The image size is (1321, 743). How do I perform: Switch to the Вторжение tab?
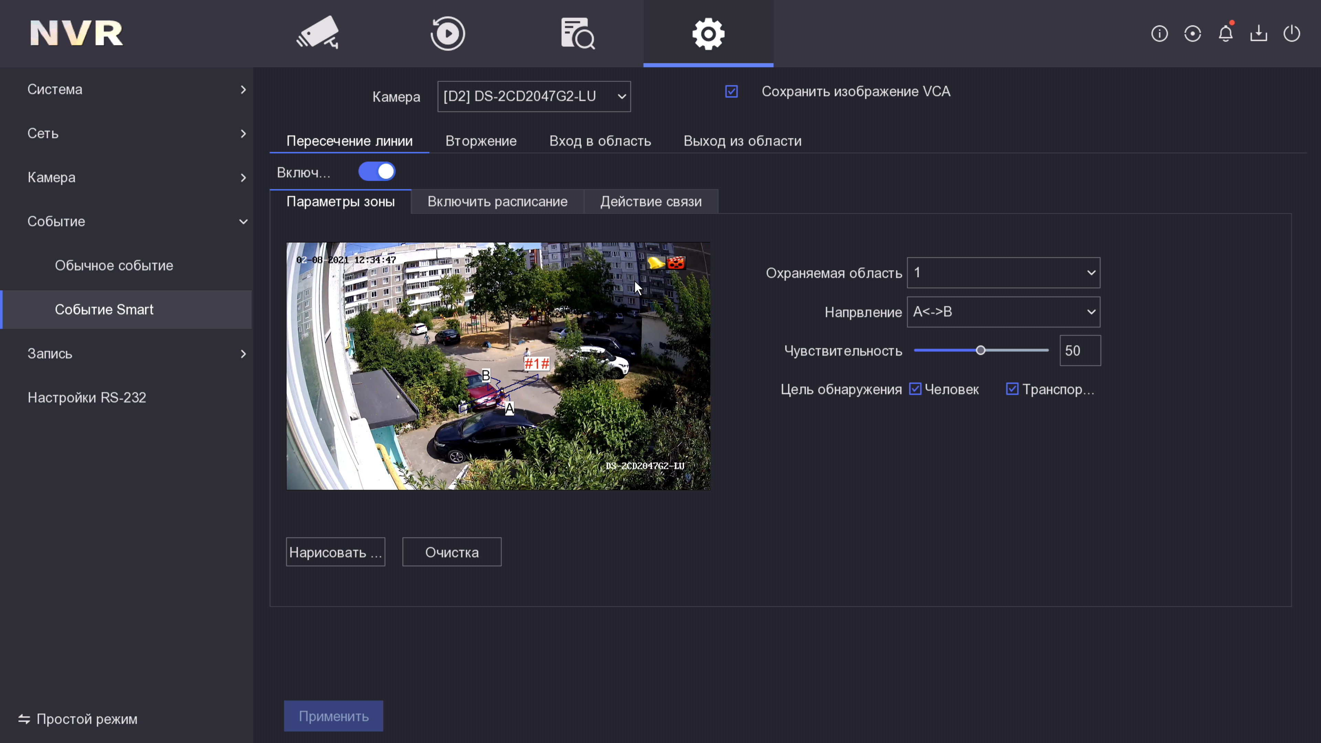pos(481,141)
